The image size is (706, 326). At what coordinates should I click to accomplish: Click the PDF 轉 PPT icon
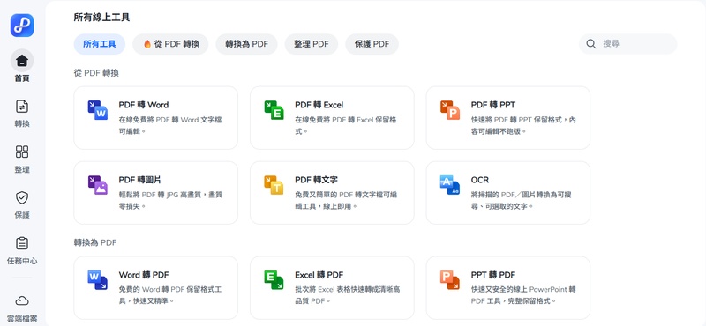(450, 110)
